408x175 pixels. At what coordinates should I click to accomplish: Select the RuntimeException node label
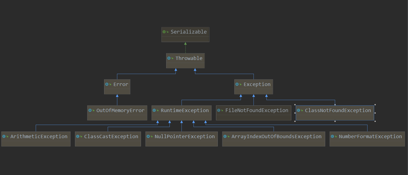click(x=184, y=111)
